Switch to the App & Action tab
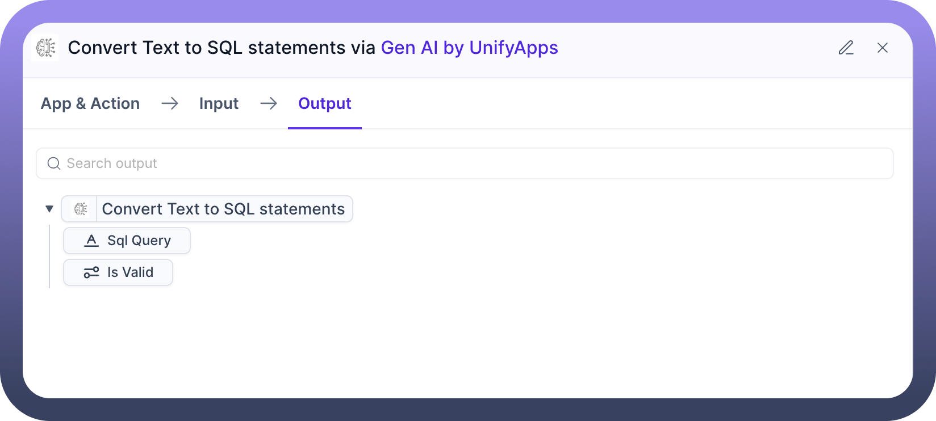Image resolution: width=936 pixels, height=421 pixels. pos(90,104)
